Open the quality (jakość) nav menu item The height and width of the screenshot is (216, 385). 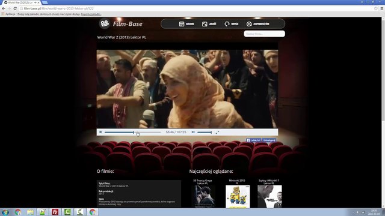(212, 24)
